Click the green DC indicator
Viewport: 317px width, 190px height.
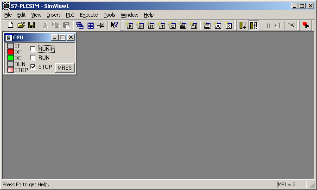tap(11, 58)
